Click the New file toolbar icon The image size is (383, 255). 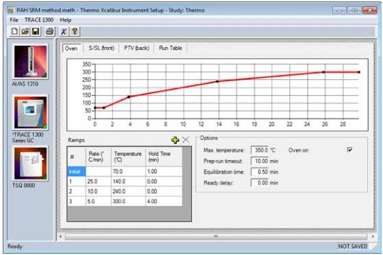[x=14, y=31]
